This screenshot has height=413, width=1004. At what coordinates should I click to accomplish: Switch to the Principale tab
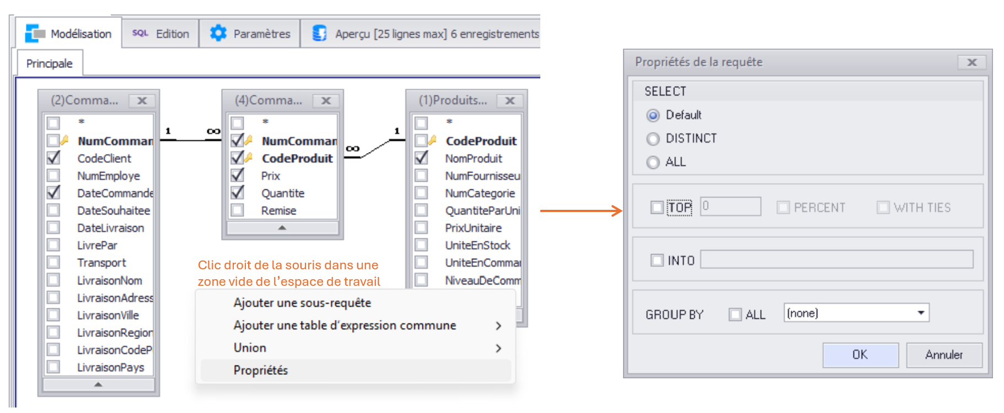coord(49,63)
